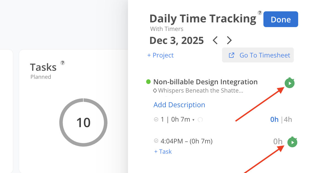The width and height of the screenshot is (315, 173).
Task: Start the timer on the 4:04PM entry
Action: 292,142
